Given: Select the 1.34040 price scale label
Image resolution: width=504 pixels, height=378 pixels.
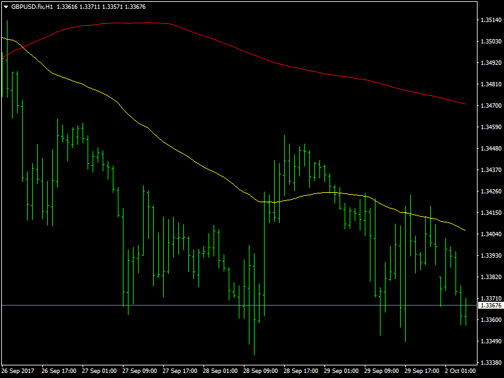Looking at the screenshot, I should tap(491, 234).
